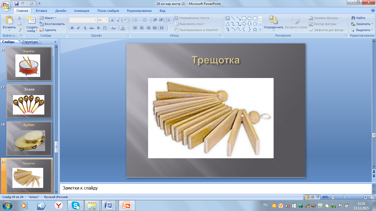Viewport: 376px width, 211px height.
Task: Decrease list indent level icon
Action: click(154, 20)
